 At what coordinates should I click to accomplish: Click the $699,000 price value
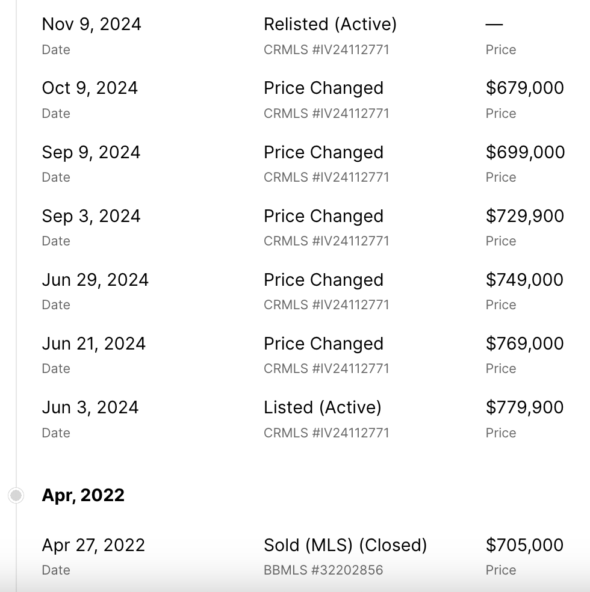[525, 152]
